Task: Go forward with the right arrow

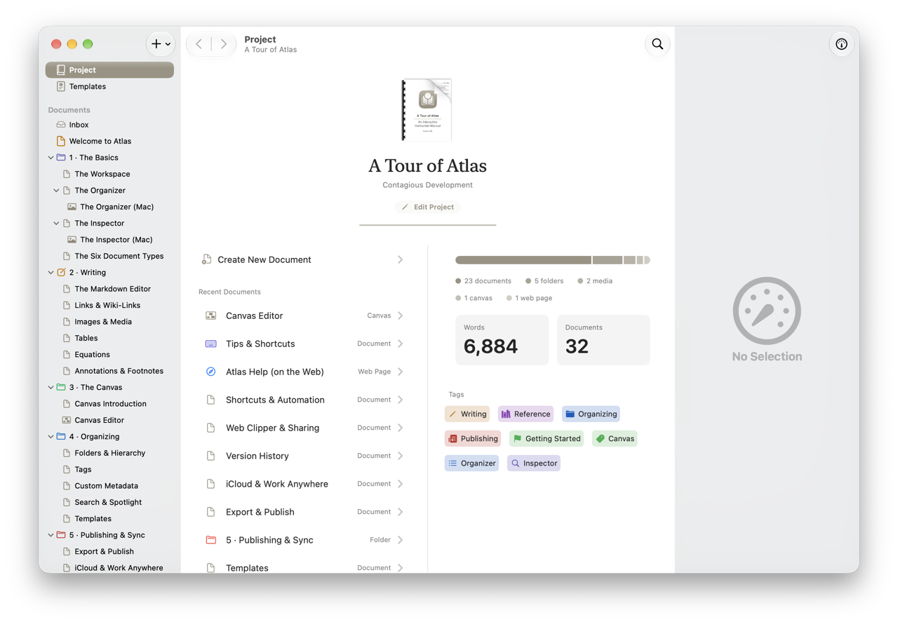Action: tap(223, 44)
